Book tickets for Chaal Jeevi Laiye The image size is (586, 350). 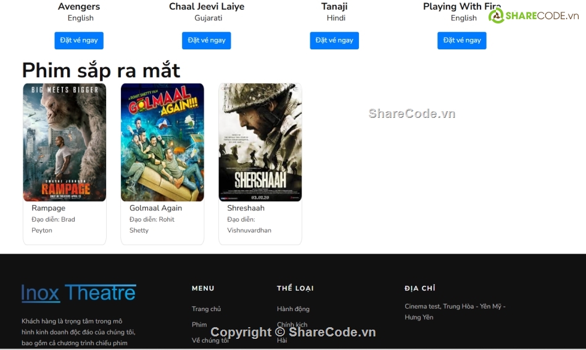click(206, 40)
